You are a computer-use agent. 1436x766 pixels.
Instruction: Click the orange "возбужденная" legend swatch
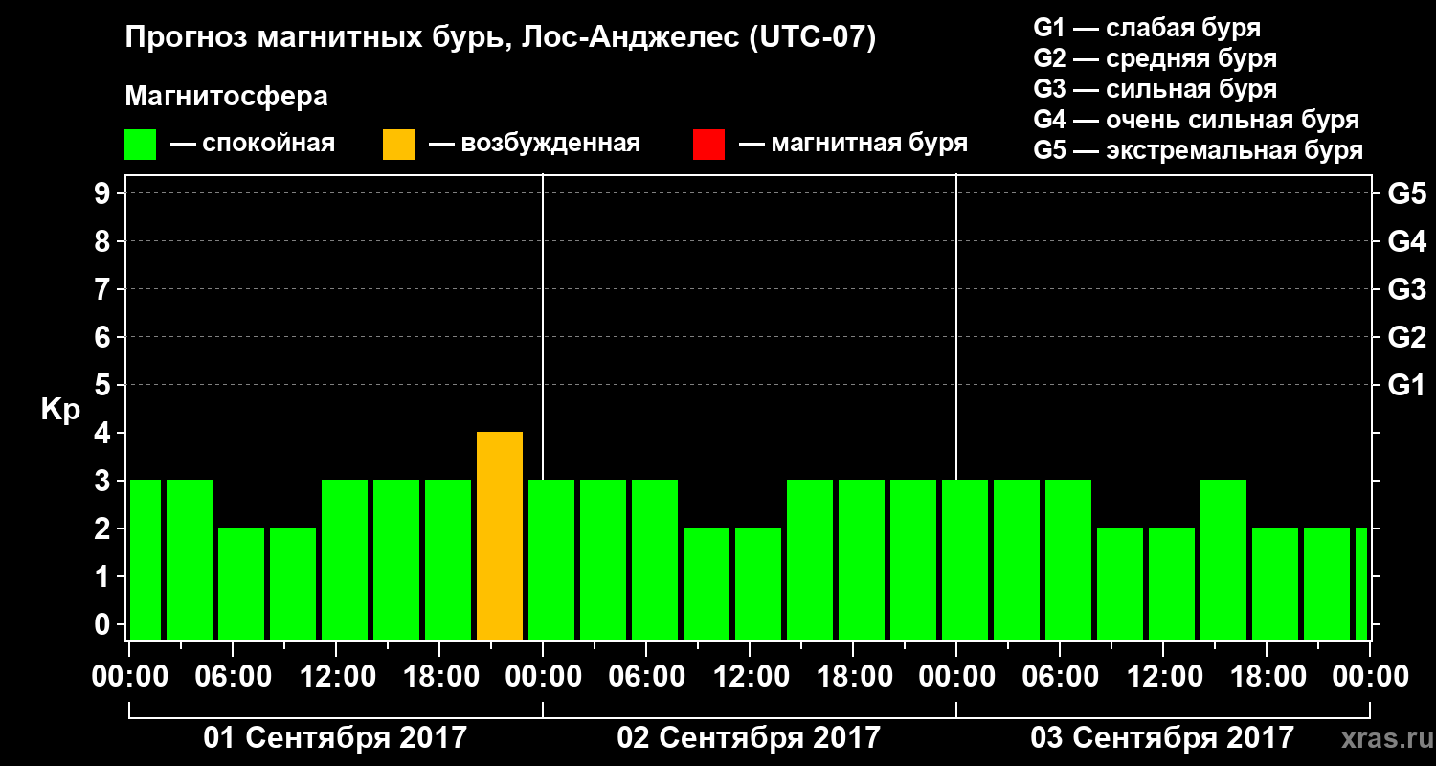(398, 145)
